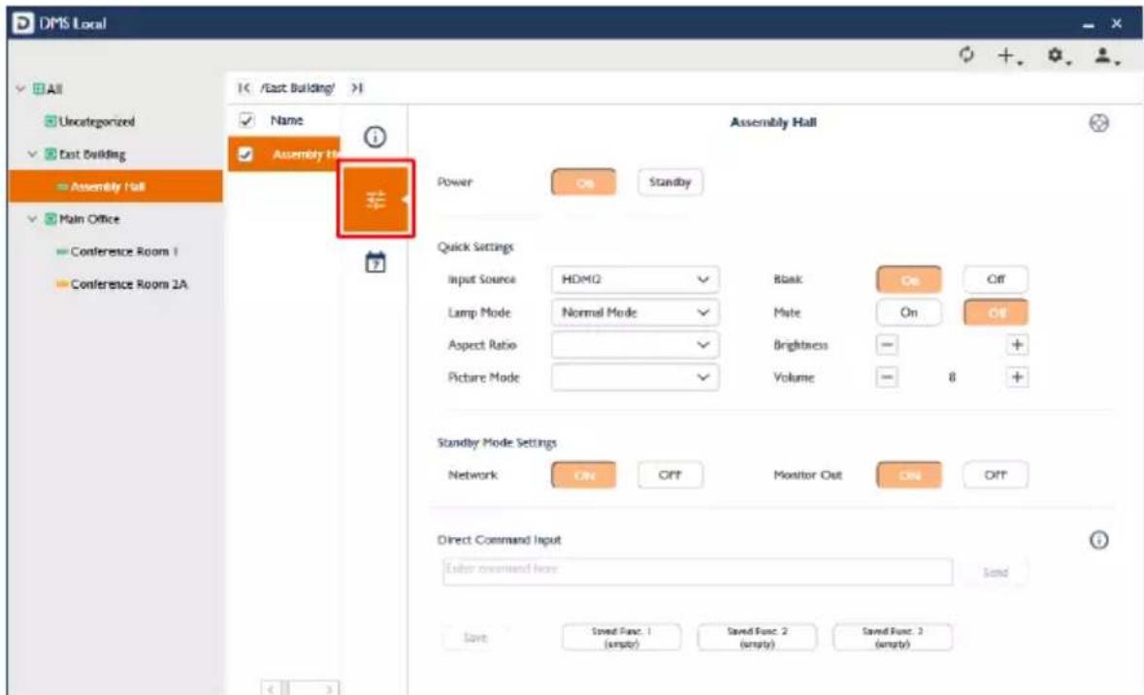
Task: Open the Aspect Ratio dropdown
Action: pos(635,344)
